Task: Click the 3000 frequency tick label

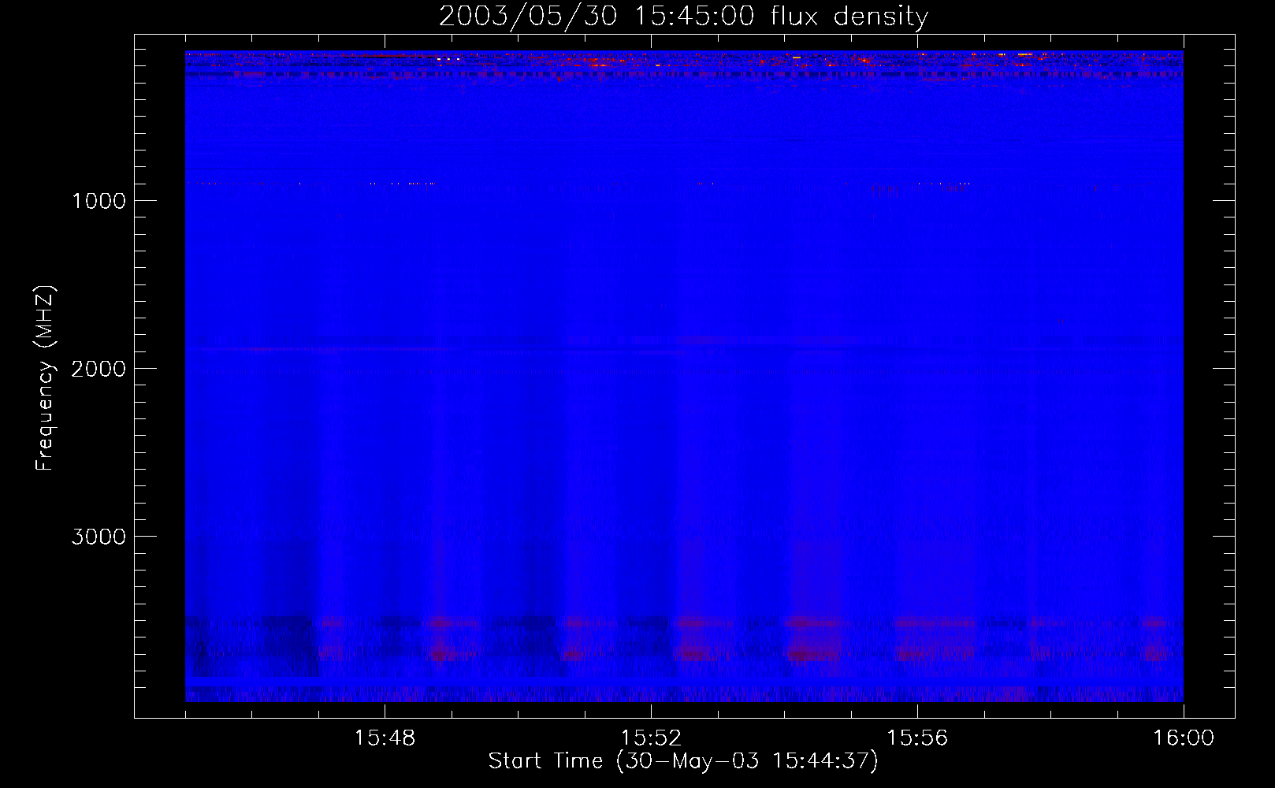Action: (99, 537)
